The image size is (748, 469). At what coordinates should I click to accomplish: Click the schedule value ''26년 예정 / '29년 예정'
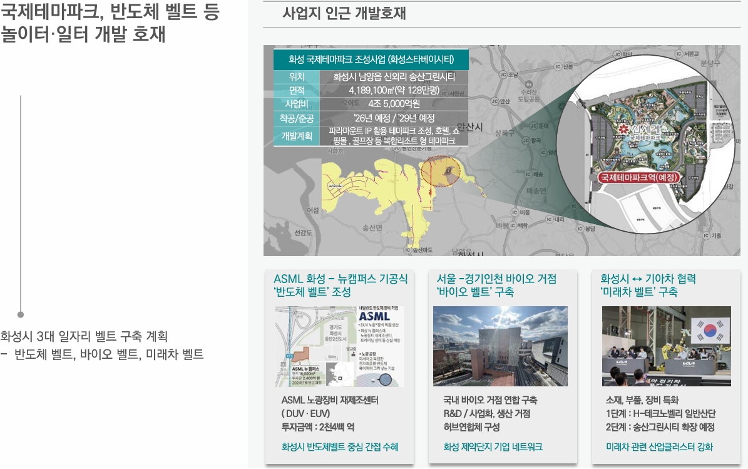pyautogui.click(x=394, y=118)
